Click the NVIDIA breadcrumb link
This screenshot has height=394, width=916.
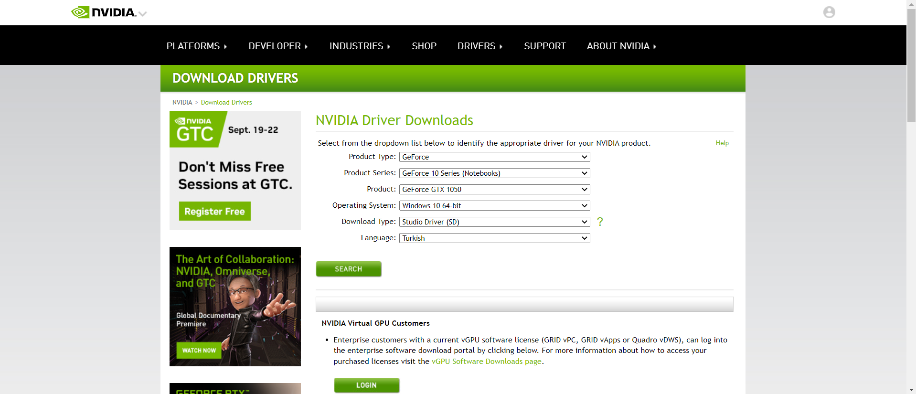[182, 102]
